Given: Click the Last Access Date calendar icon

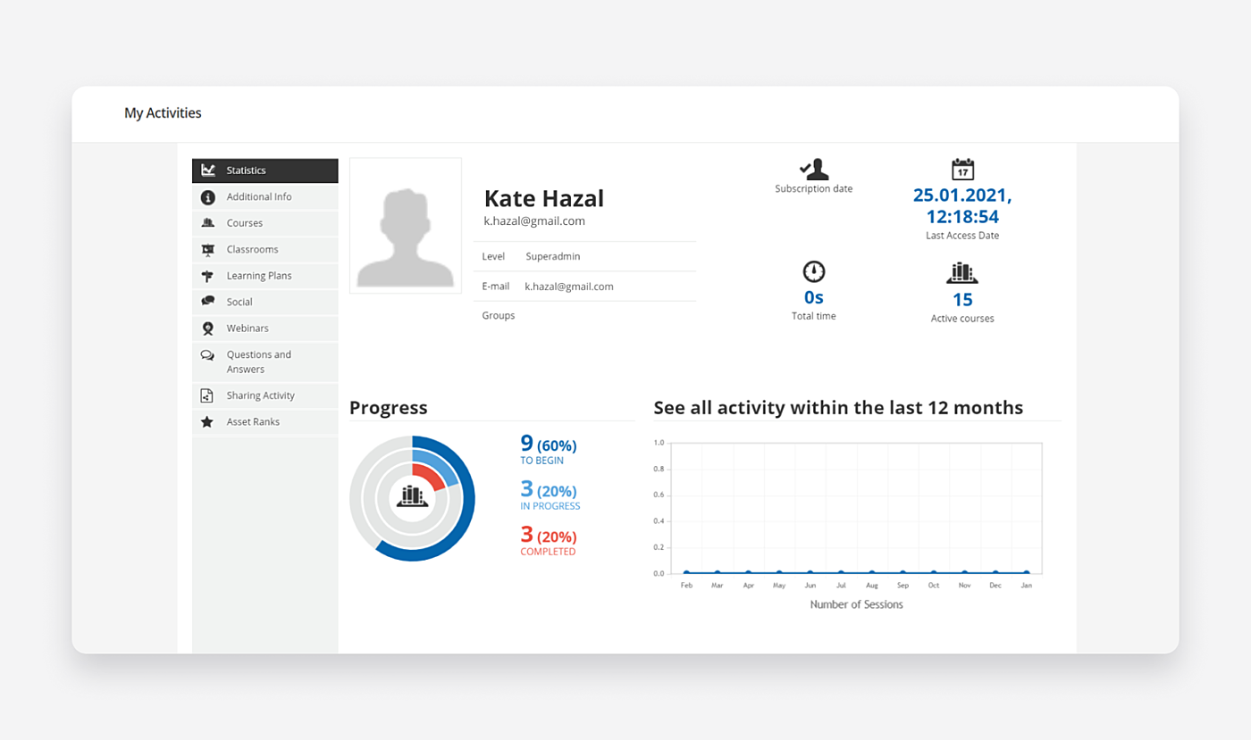Looking at the screenshot, I should pos(962,170).
